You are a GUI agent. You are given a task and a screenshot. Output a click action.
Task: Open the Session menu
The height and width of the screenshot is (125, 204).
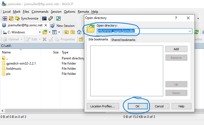click(x=56, y=12)
